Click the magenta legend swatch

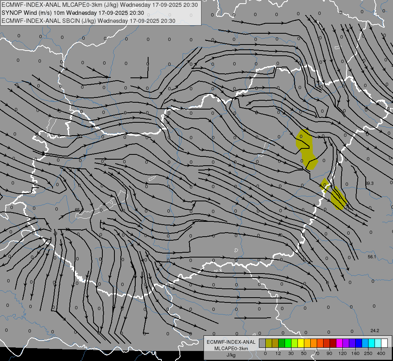click(x=339, y=343)
